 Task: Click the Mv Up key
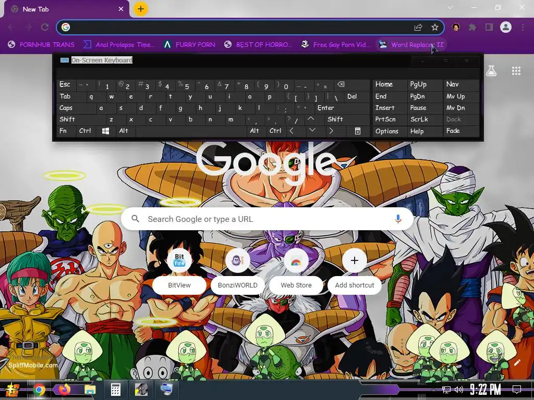click(x=461, y=96)
